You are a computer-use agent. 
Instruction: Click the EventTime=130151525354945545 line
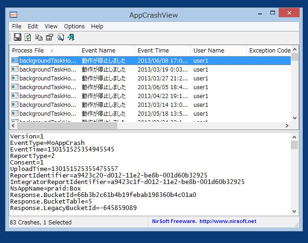point(62,149)
